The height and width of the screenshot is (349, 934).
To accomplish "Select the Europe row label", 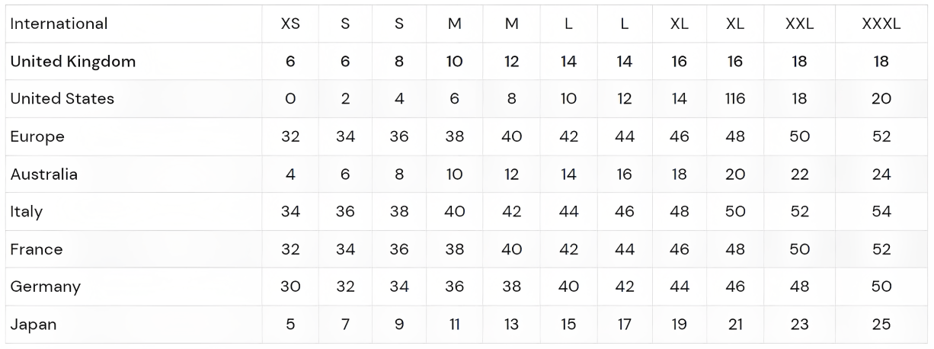I will tap(37, 136).
